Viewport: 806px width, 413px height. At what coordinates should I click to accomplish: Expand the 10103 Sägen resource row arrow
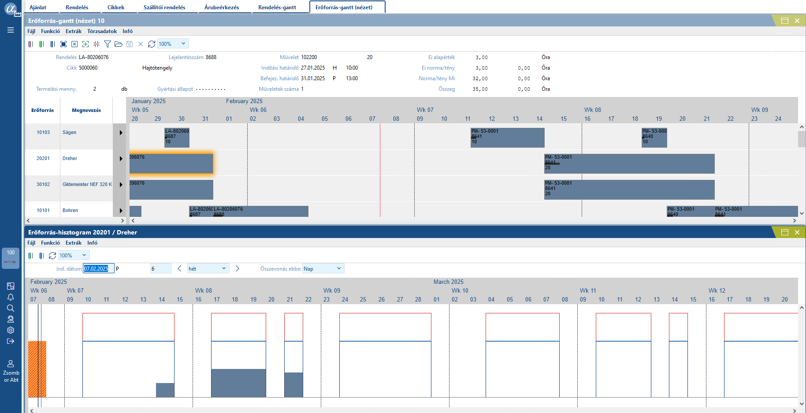point(121,133)
